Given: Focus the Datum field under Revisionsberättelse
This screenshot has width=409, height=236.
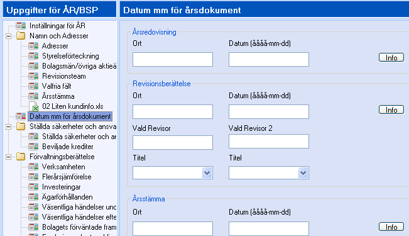Looking at the screenshot, I should click(269, 111).
